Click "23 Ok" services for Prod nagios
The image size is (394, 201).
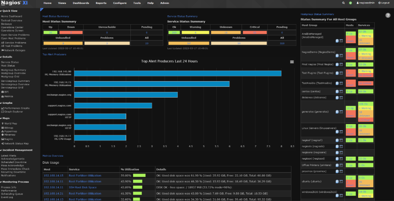click(x=366, y=65)
